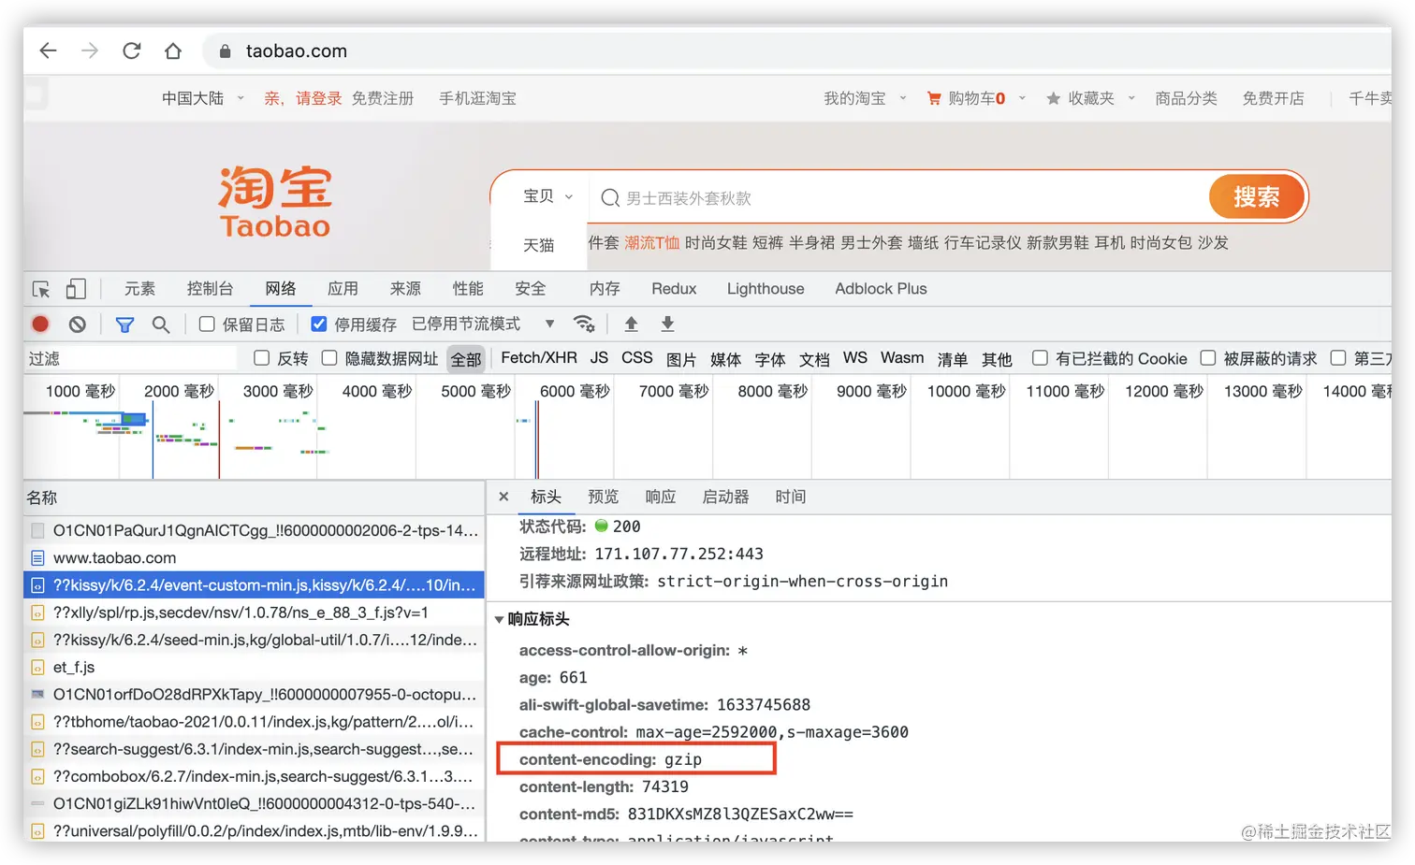Select 天猫 search type option

coord(539,245)
